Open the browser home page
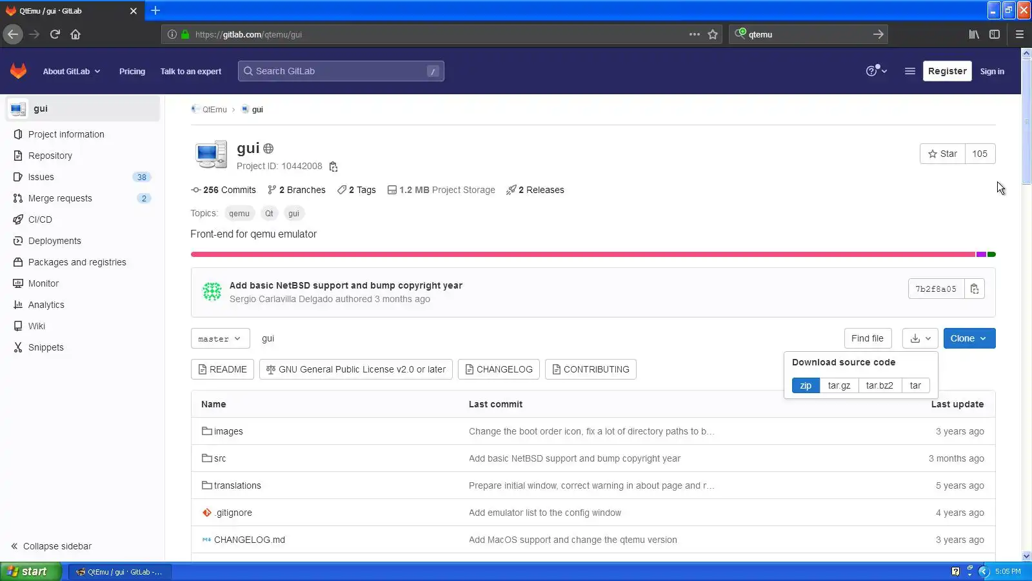 click(75, 34)
